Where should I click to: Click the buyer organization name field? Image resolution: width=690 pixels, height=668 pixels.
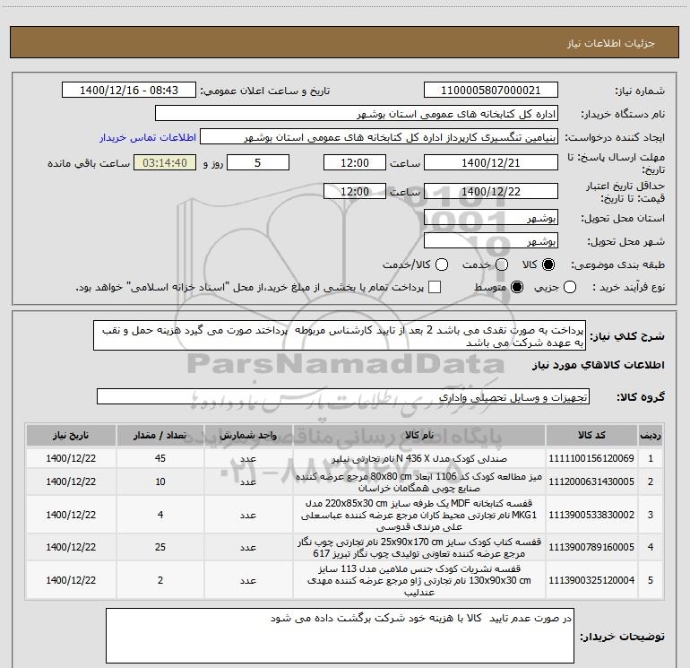(357, 114)
